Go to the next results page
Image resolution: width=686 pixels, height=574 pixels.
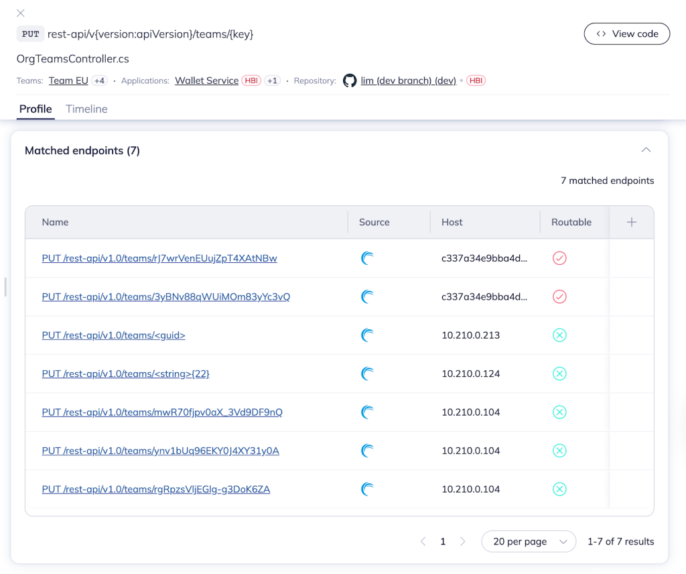(x=462, y=541)
